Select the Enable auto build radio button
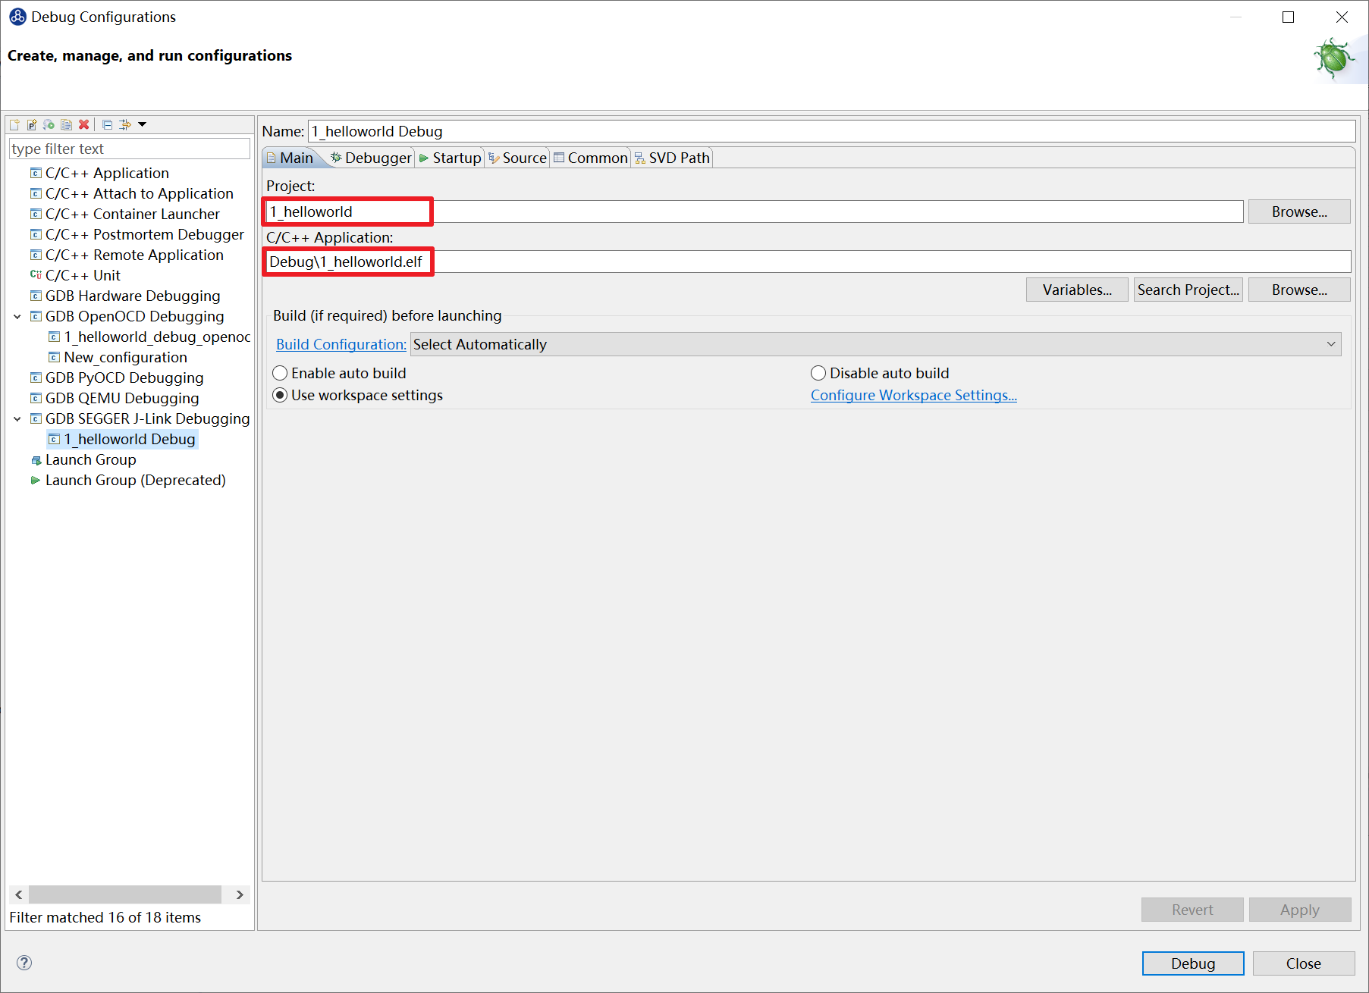 click(x=281, y=373)
